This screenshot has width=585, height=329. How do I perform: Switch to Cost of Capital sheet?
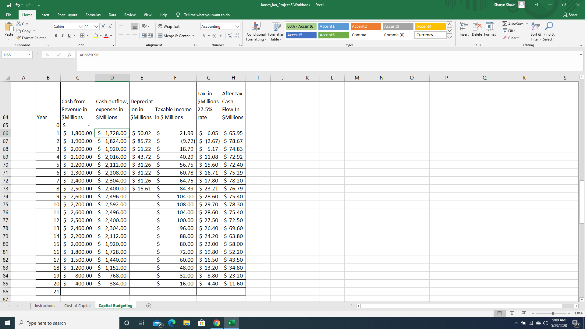click(77, 306)
